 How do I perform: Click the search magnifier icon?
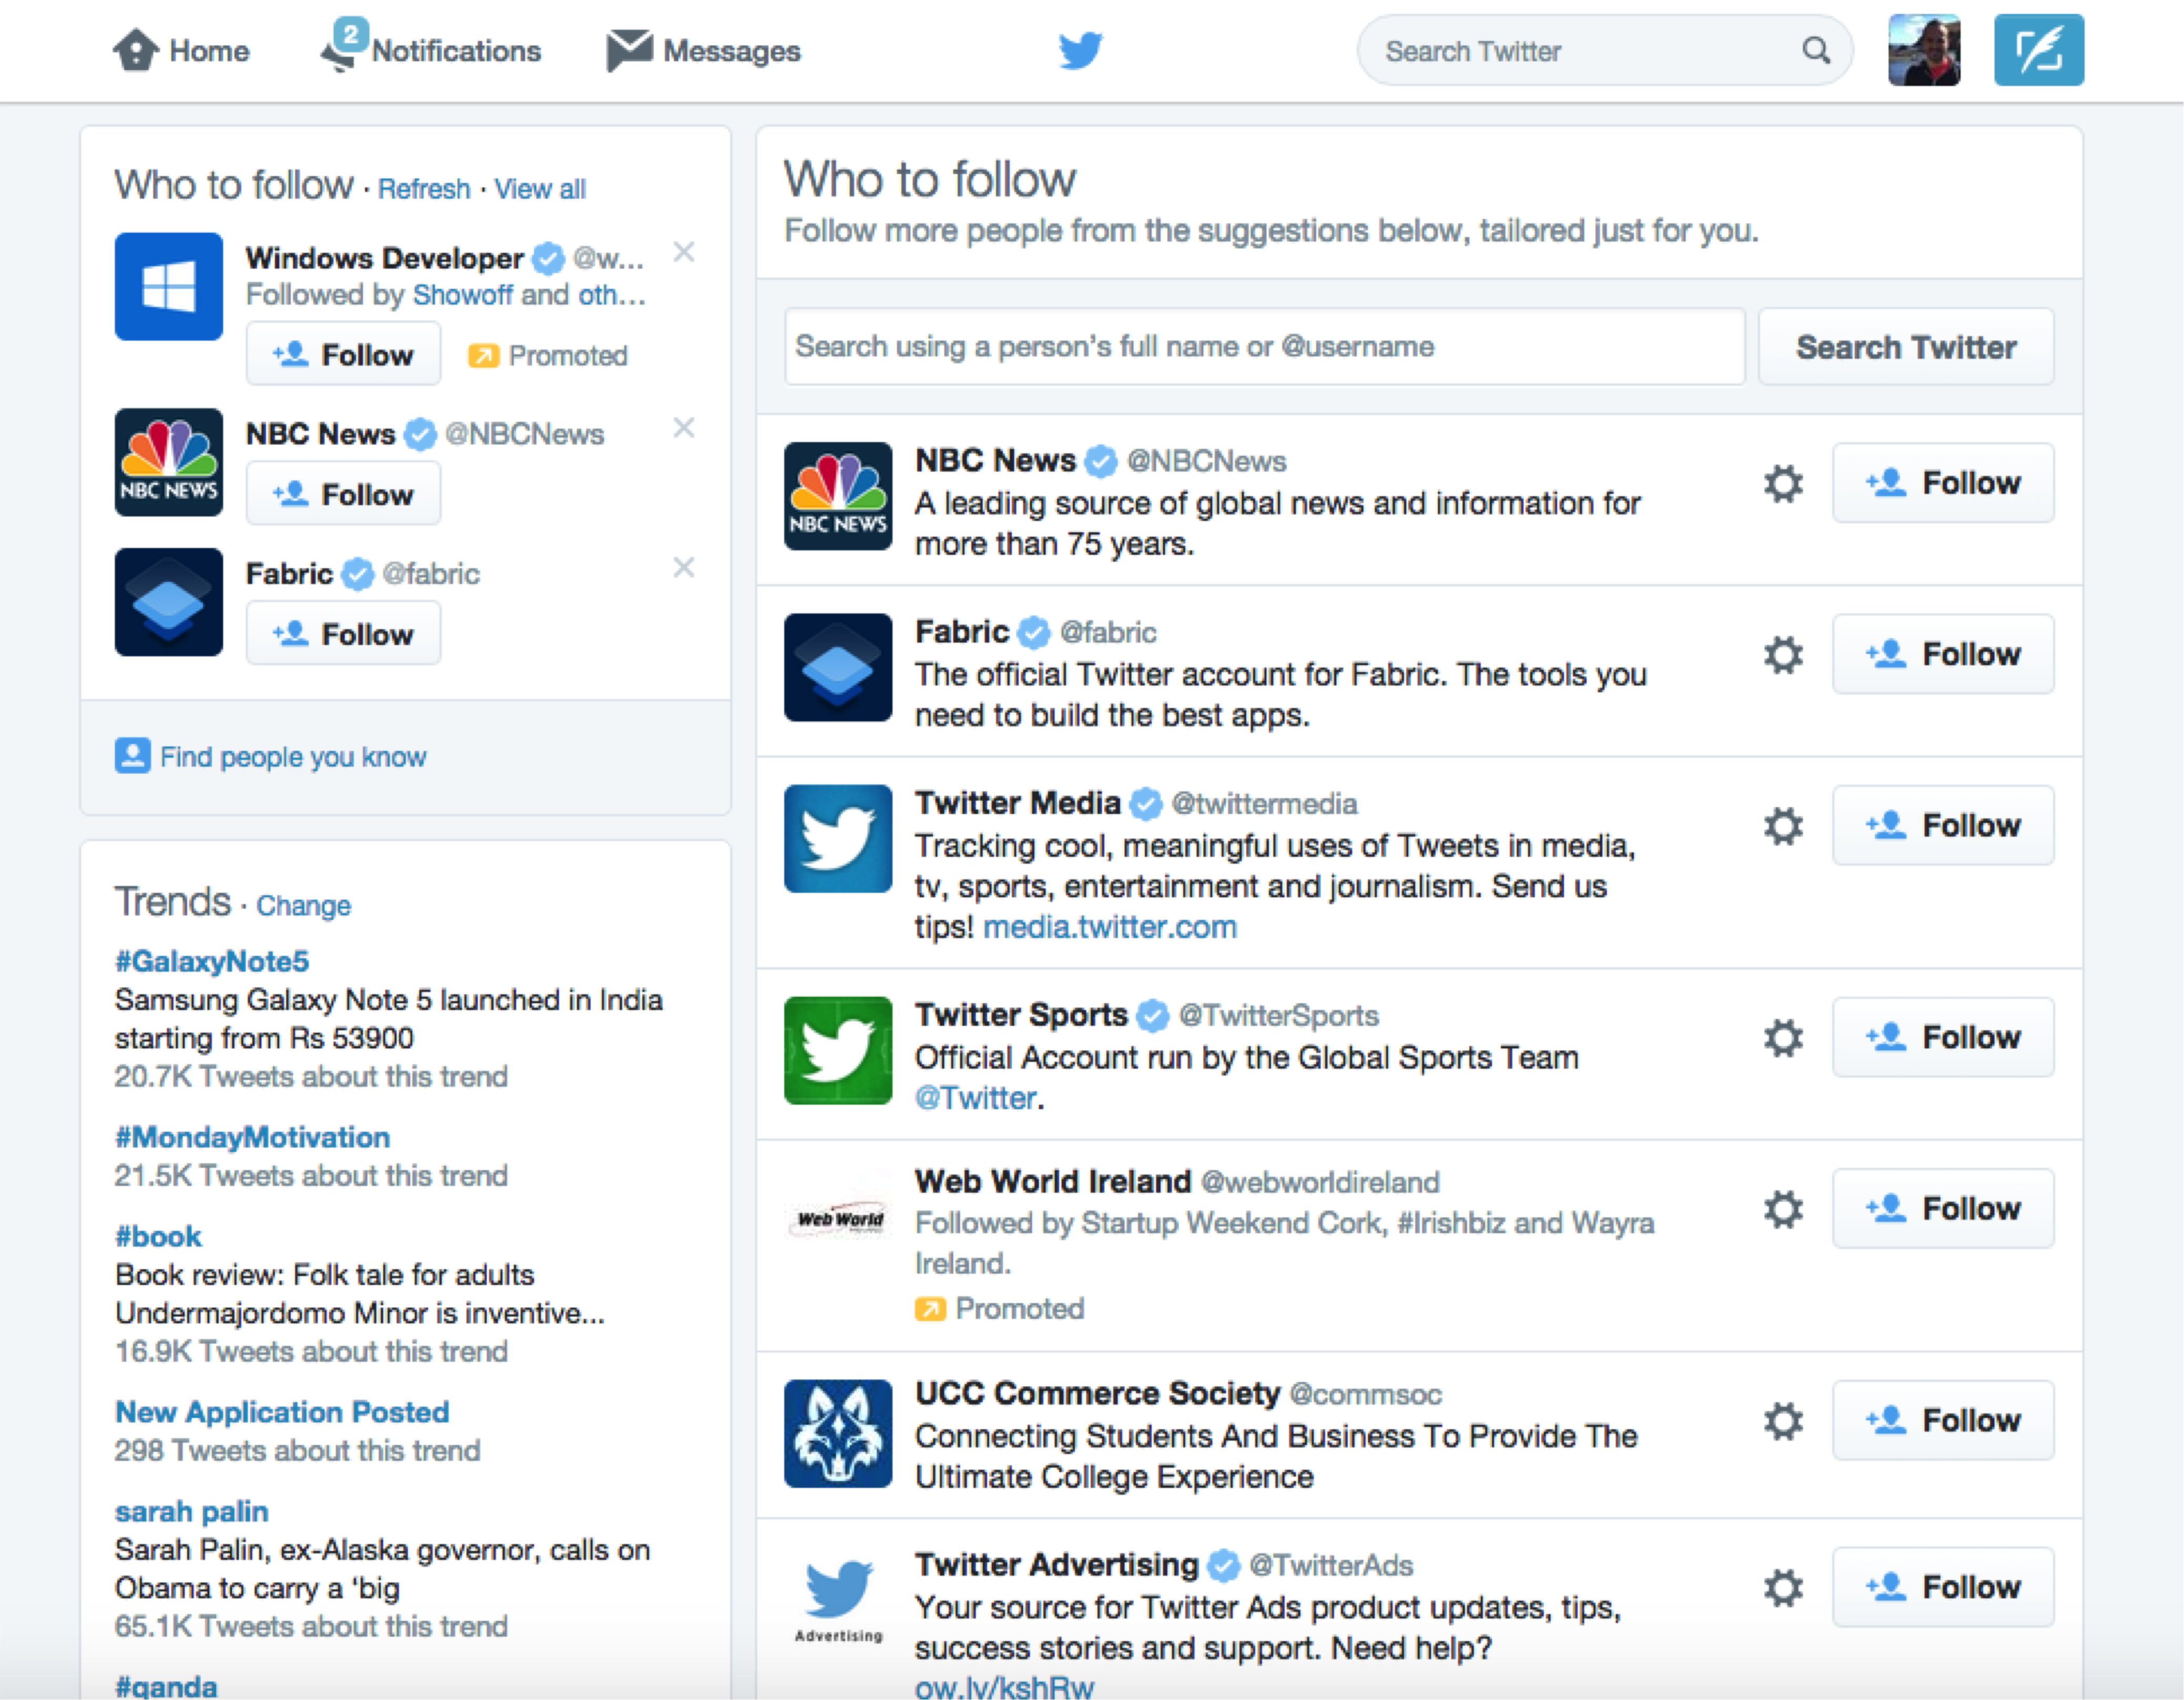coord(1816,50)
